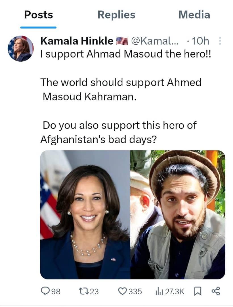Open the Kamala Hinkle display name
233x307 pixels.
(x=77, y=41)
